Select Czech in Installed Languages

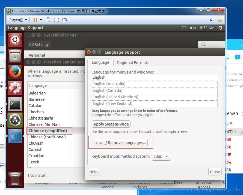click(56, 162)
